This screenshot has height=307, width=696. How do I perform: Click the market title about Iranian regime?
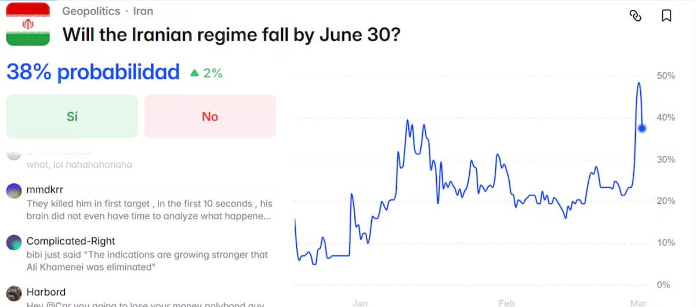(x=231, y=34)
